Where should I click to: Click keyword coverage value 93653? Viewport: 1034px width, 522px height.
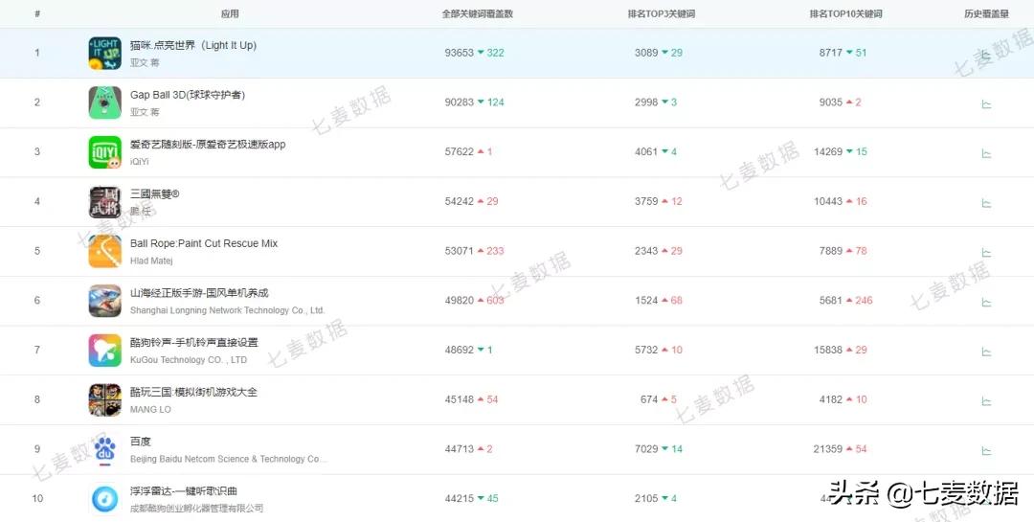click(x=459, y=53)
